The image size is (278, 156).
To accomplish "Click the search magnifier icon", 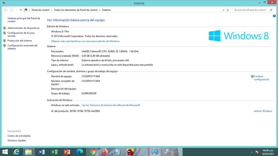I will click(271, 10).
